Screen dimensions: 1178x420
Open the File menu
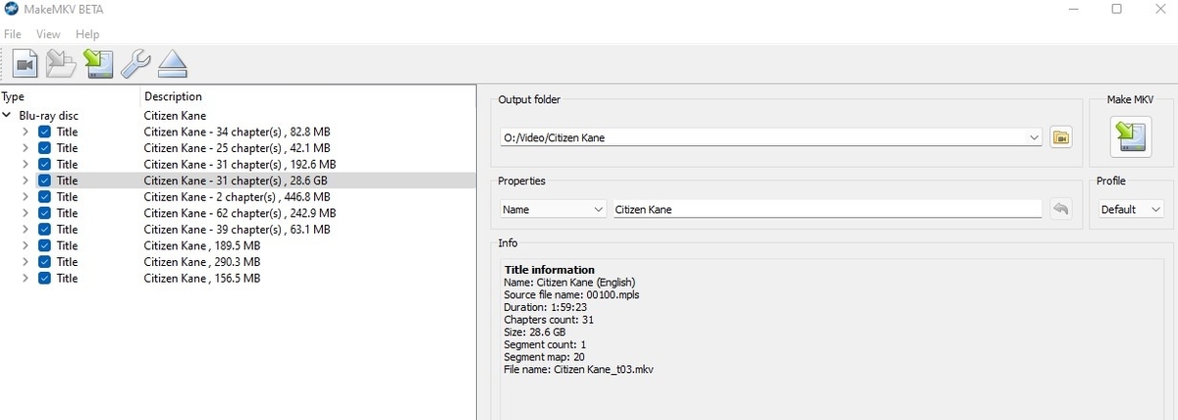13,34
